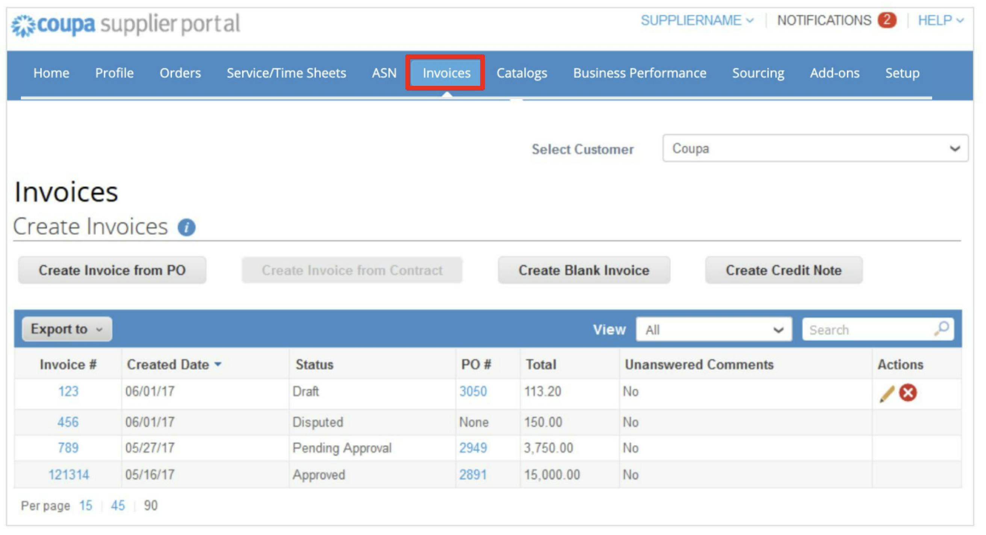Click Create Blank Invoice button

click(x=584, y=271)
